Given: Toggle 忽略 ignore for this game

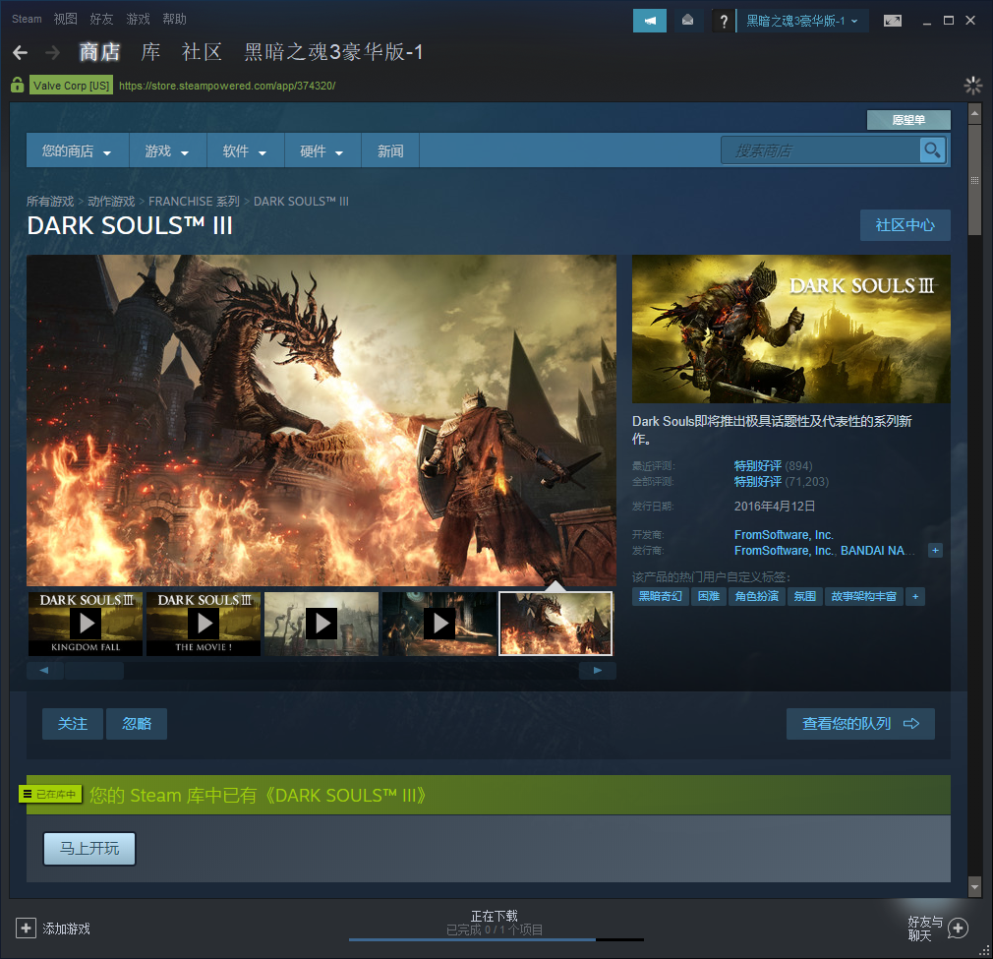Looking at the screenshot, I should pos(137,724).
